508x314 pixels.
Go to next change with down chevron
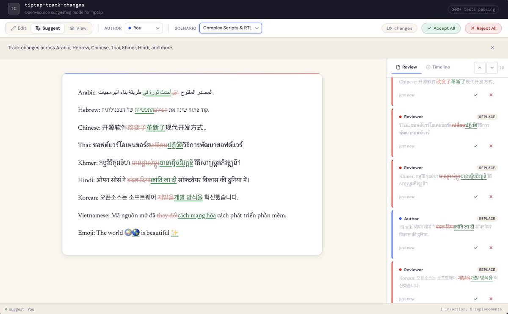[492, 67]
